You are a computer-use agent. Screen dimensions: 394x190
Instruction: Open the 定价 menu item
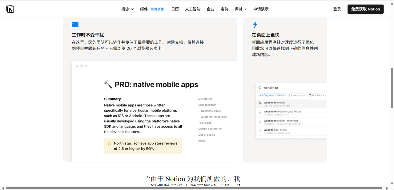pyautogui.click(x=224, y=9)
